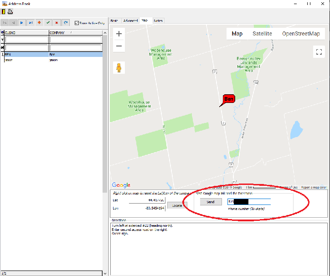Toggle fullscreen map view icon
This screenshot has height=276, width=330.
point(319,52)
